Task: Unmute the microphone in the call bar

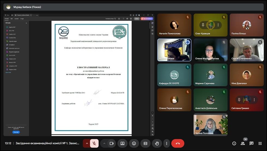Action: click(x=94, y=143)
